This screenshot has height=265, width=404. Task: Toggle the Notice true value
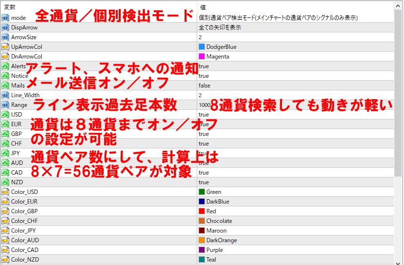click(295, 76)
